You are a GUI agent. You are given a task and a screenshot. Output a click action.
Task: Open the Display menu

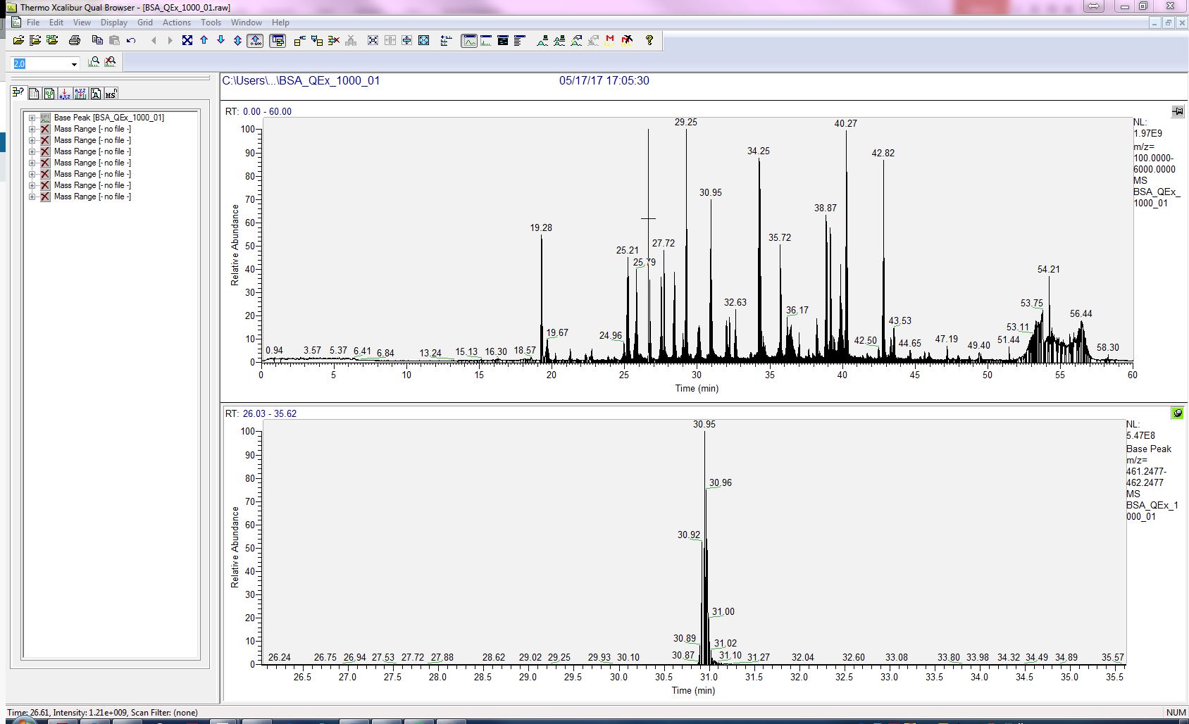pyautogui.click(x=114, y=22)
